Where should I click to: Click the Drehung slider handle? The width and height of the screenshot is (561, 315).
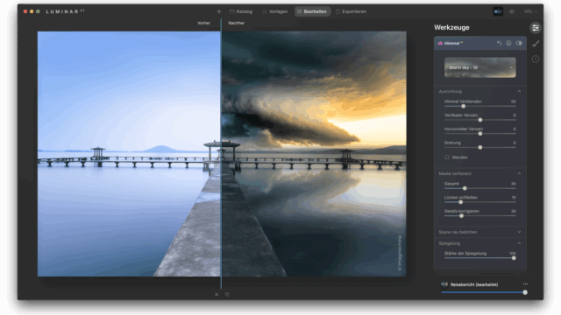(x=480, y=148)
